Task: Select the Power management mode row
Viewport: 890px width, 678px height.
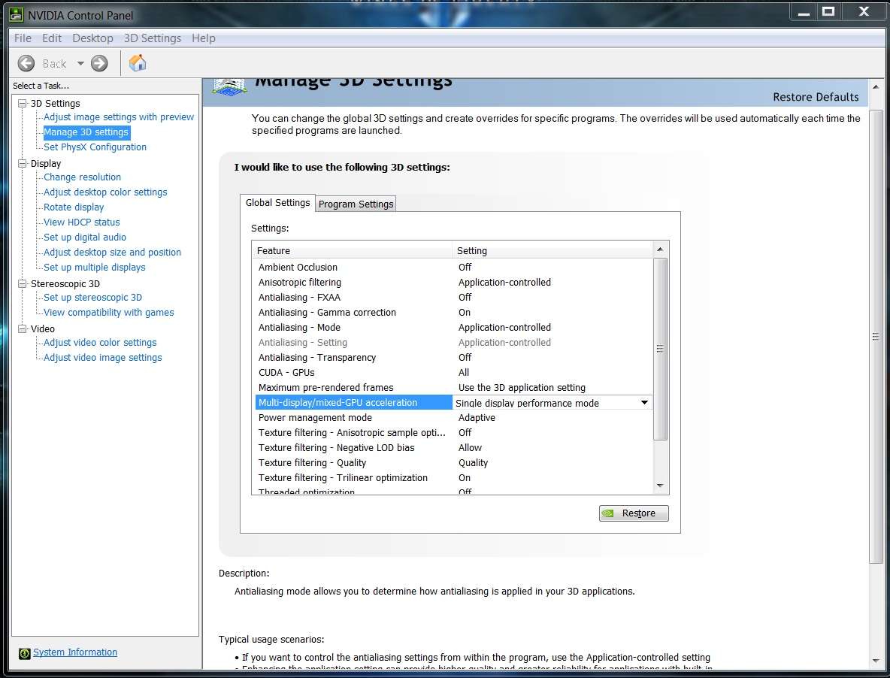Action: 453,418
